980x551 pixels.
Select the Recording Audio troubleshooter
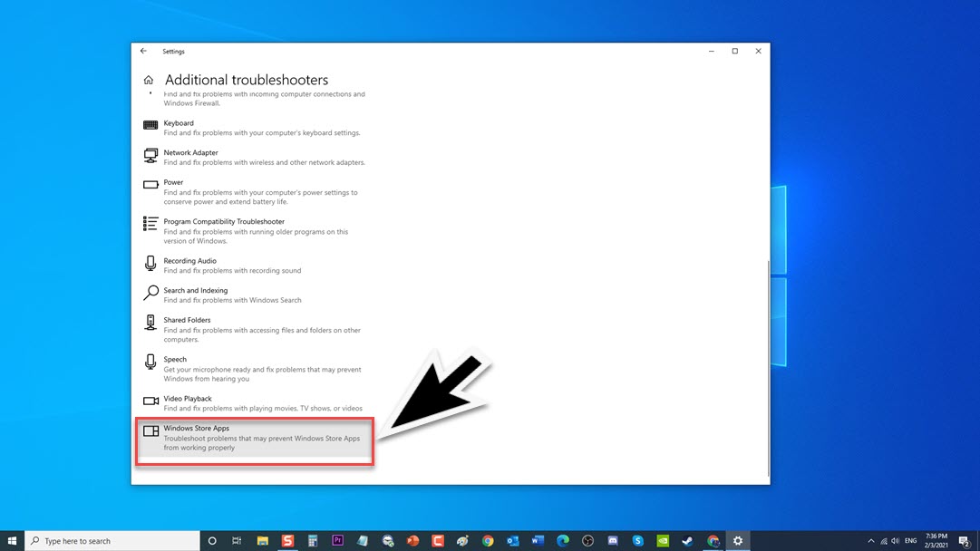pos(255,266)
